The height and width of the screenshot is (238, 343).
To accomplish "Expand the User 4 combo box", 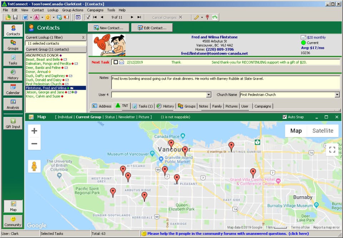I will 209,95.
